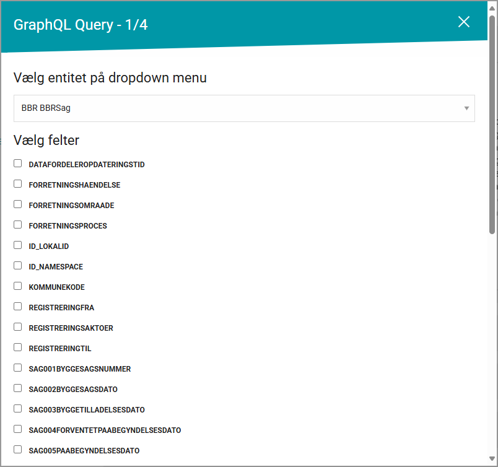Tick the FORRETNINGSOMRAADE checkbox
Viewport: 498px width, 467px height.
18,204
